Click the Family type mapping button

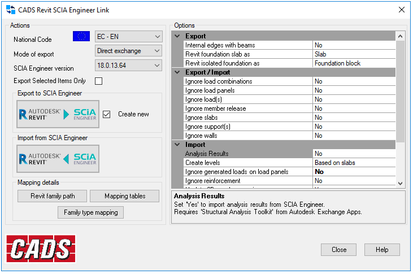click(90, 212)
